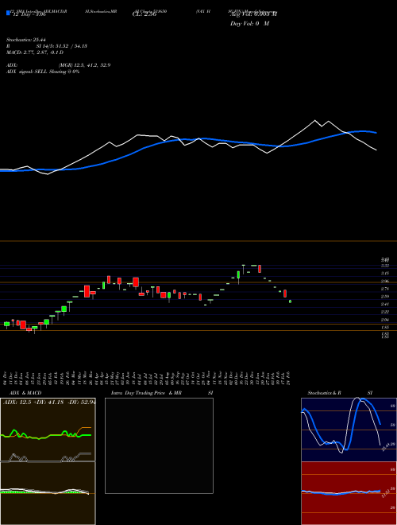The height and width of the screenshot is (525, 397).
Task: Click the 2.41 price axis label
Action: pos(385,305)
